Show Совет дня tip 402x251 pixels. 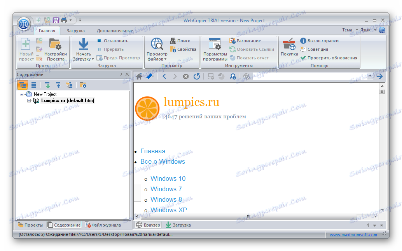click(x=314, y=49)
